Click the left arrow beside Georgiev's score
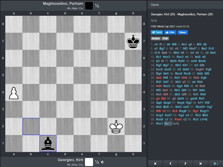This screenshot has height=167, width=223. tap(102, 162)
